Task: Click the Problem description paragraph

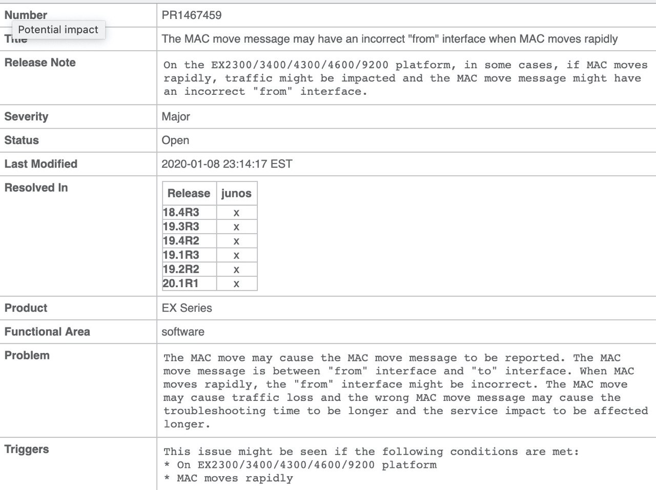Action: 406,391
